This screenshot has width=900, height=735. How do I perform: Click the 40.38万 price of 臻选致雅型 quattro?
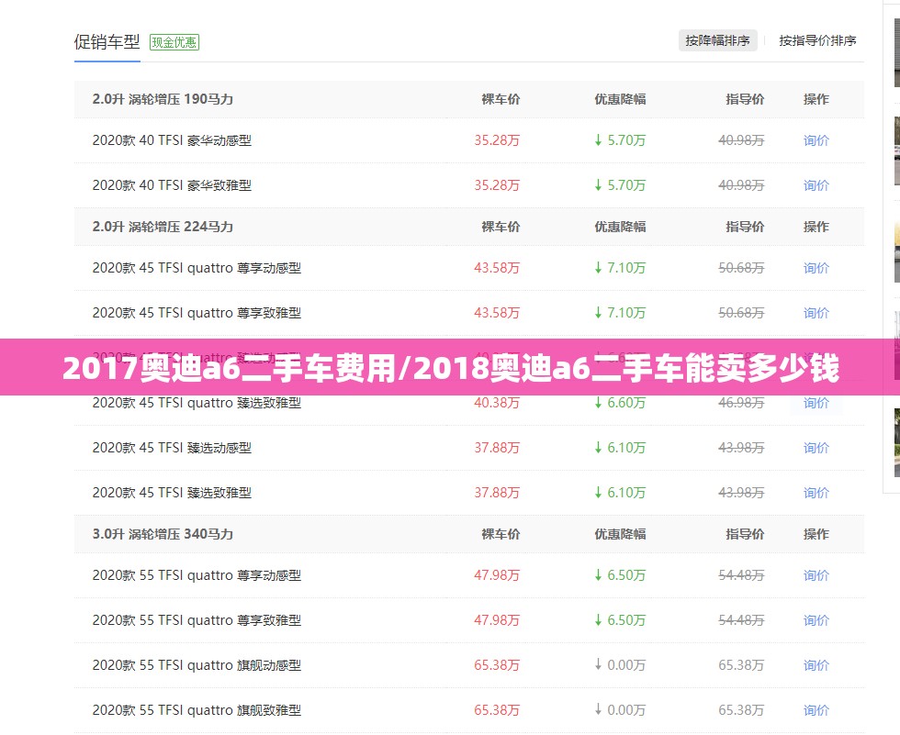tap(497, 403)
